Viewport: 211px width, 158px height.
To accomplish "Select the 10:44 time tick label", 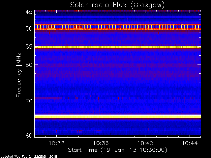I will (x=190, y=143).
